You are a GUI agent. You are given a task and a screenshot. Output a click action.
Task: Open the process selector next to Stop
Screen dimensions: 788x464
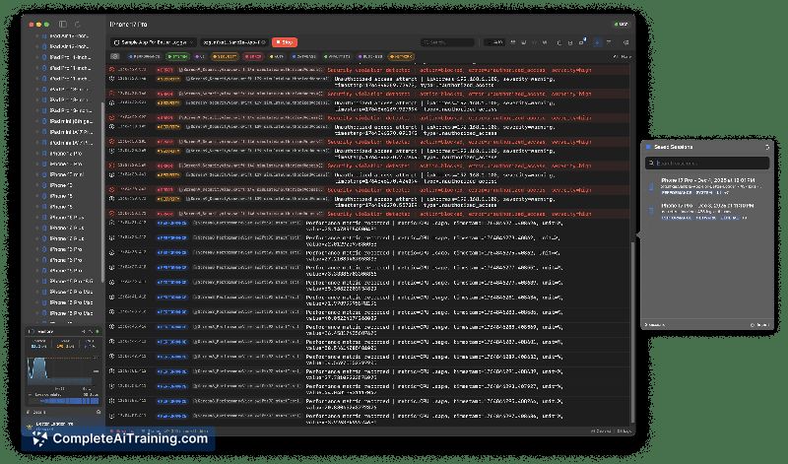pos(234,42)
